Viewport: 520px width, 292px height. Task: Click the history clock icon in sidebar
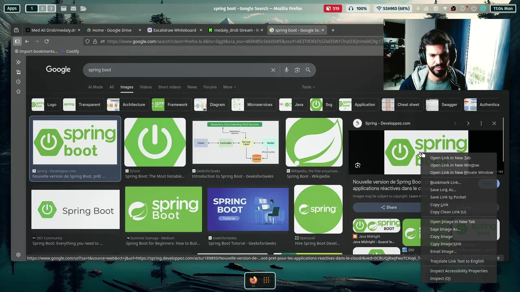(18, 82)
